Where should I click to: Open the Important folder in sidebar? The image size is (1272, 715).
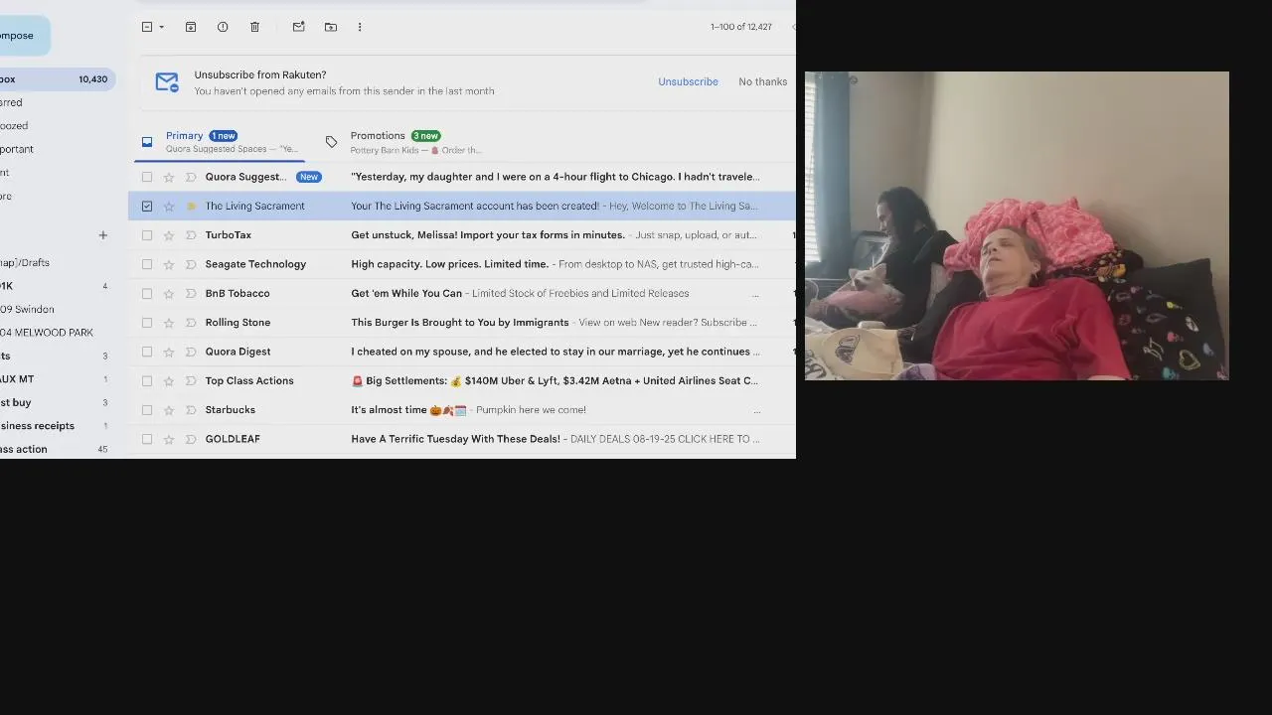[x=17, y=149]
